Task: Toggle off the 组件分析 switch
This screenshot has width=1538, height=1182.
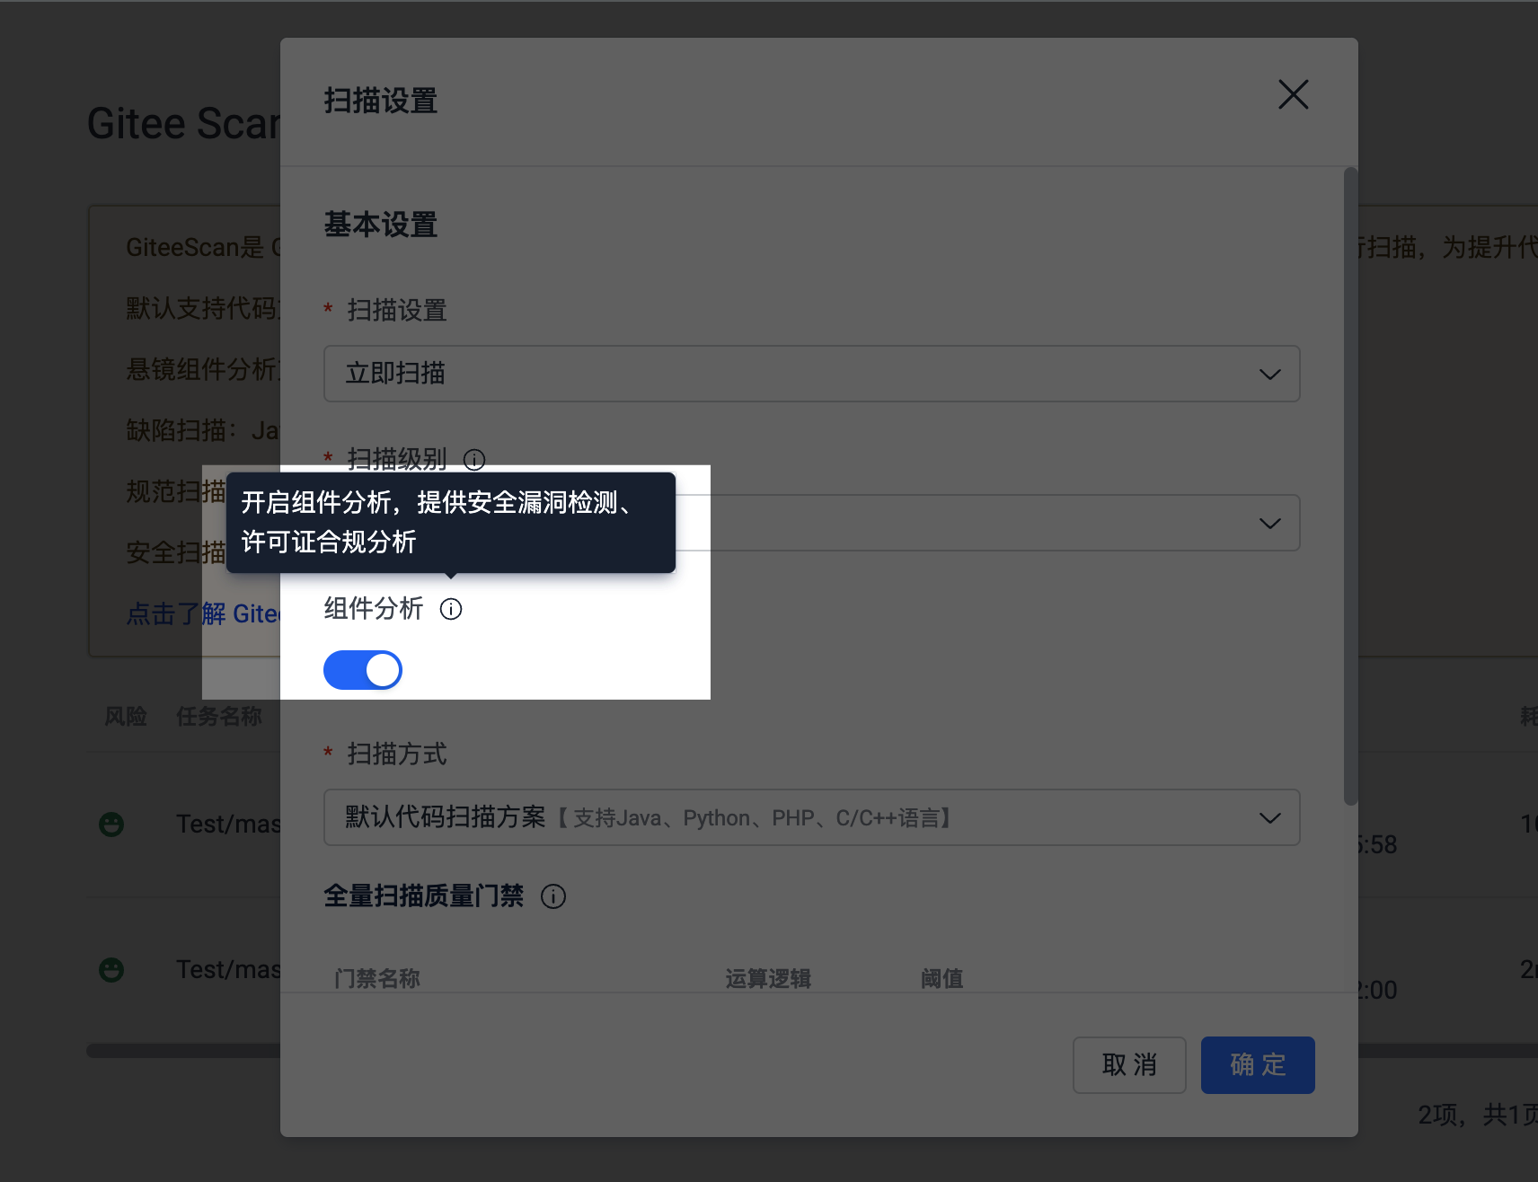Action: point(363,670)
